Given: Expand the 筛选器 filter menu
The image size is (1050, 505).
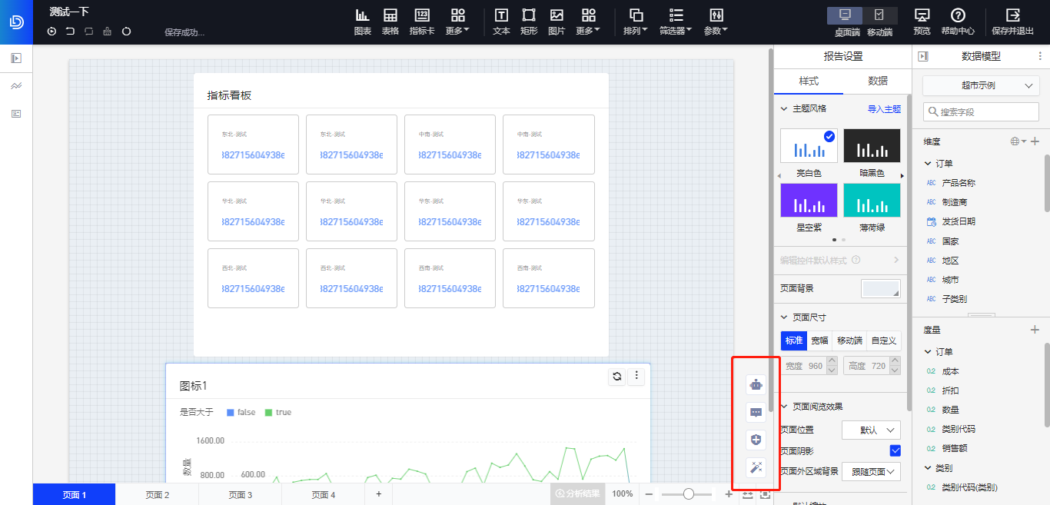Looking at the screenshot, I should tap(676, 22).
